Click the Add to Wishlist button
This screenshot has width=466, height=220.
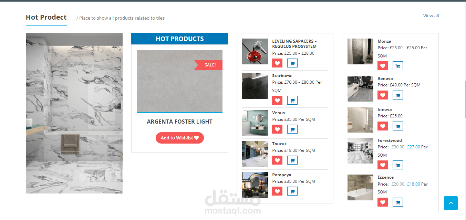tap(180, 138)
